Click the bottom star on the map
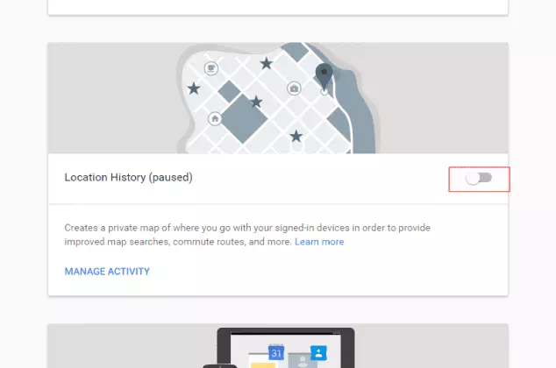556x368 pixels. point(296,136)
